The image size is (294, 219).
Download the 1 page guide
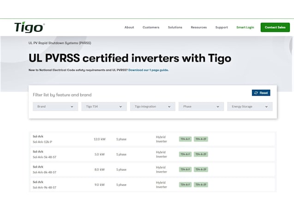149,70
